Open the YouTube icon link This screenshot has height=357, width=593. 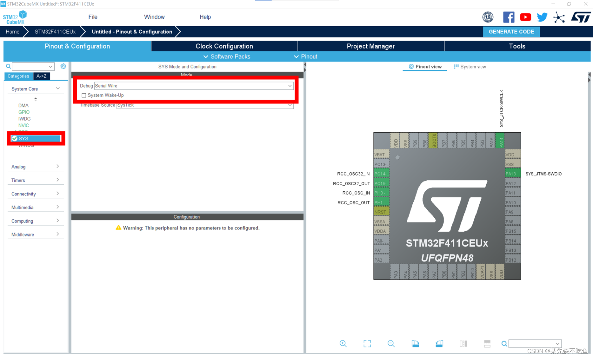pos(525,17)
